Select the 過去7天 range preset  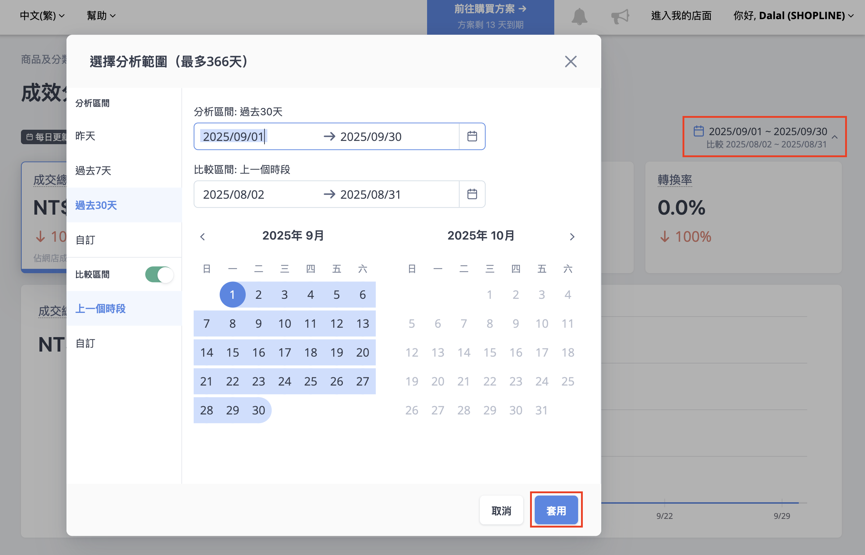[x=124, y=171]
